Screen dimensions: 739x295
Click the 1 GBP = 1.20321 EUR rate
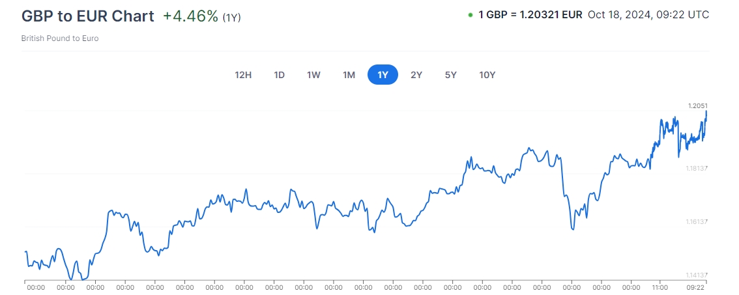pyautogui.click(x=530, y=15)
